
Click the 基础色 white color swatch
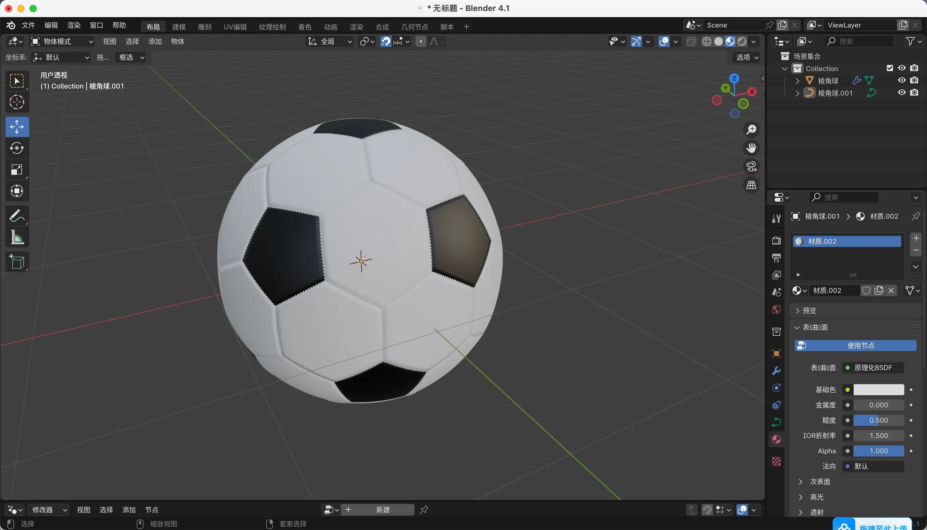(x=878, y=389)
